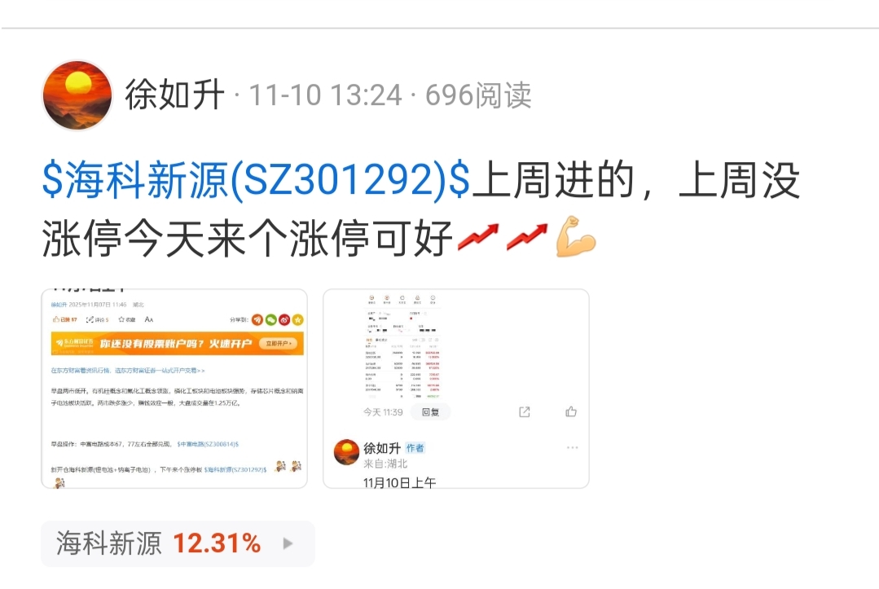Tap the yellow star Qzone share icon
Screen dimensions: 879x589
297,320
